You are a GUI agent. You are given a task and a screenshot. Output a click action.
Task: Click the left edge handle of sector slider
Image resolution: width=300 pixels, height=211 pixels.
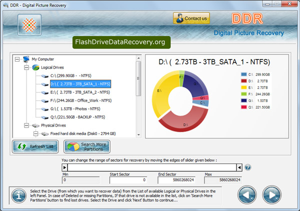click(64, 167)
